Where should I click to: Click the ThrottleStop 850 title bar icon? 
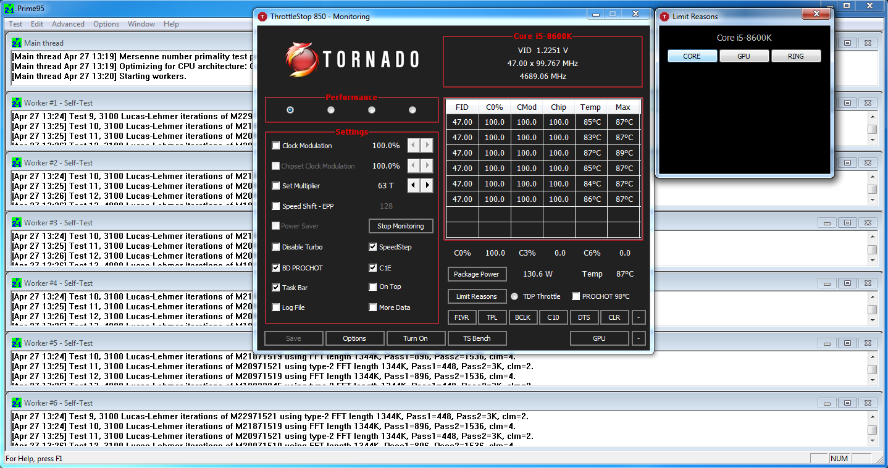(262, 17)
